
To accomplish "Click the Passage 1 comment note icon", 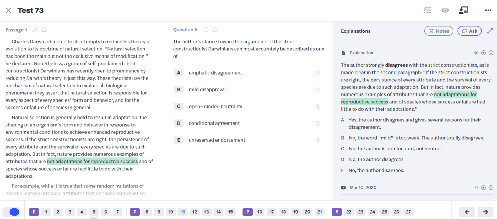I will point(44,30).
